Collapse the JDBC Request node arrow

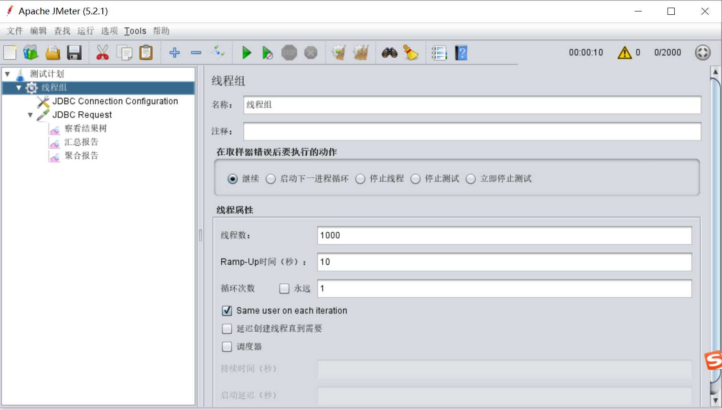click(x=30, y=115)
